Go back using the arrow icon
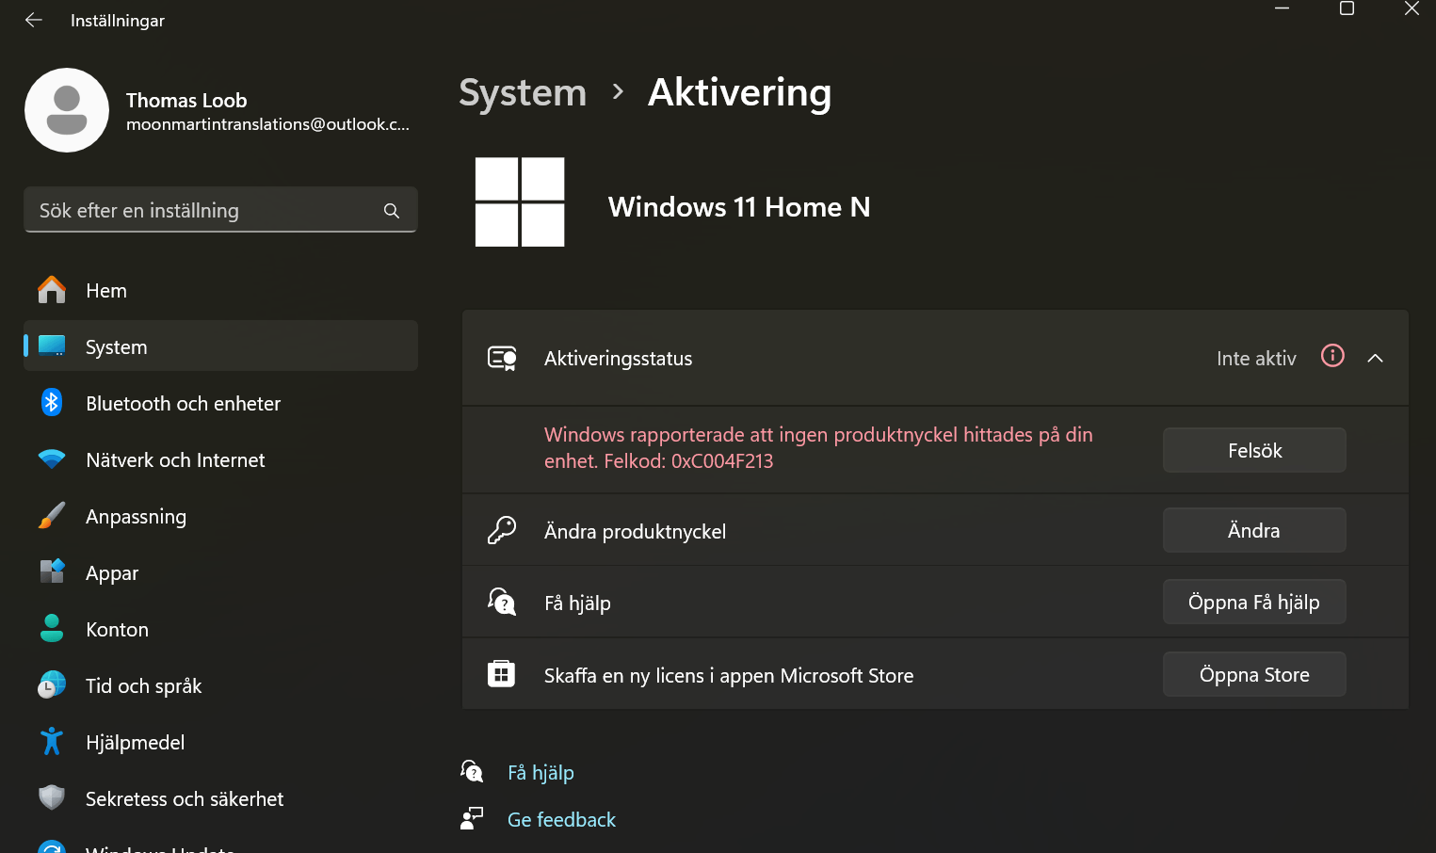The image size is (1436, 853). tap(34, 20)
